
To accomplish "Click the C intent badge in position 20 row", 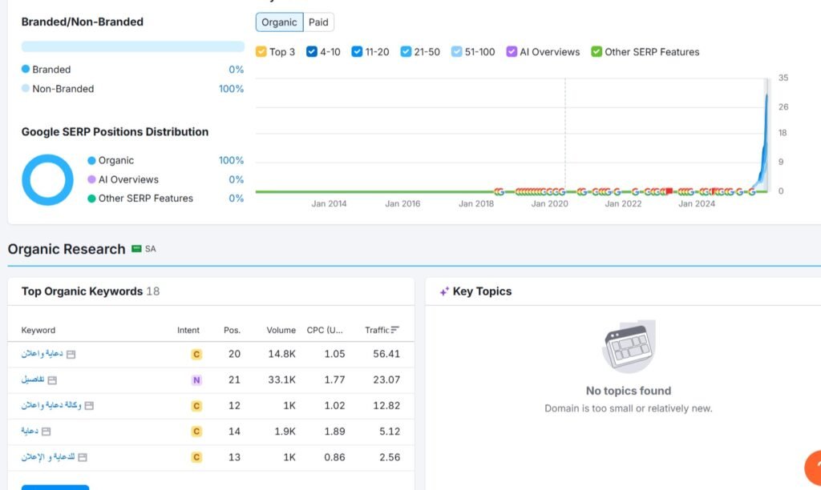I will (x=196, y=354).
